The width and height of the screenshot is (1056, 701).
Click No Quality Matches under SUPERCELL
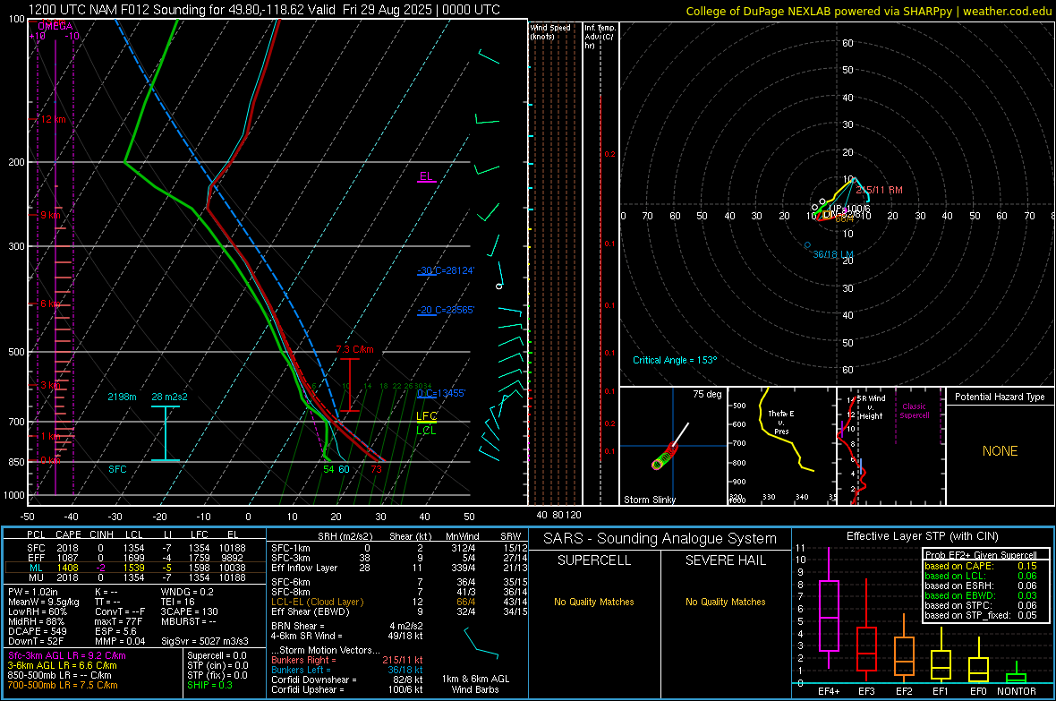coord(594,602)
